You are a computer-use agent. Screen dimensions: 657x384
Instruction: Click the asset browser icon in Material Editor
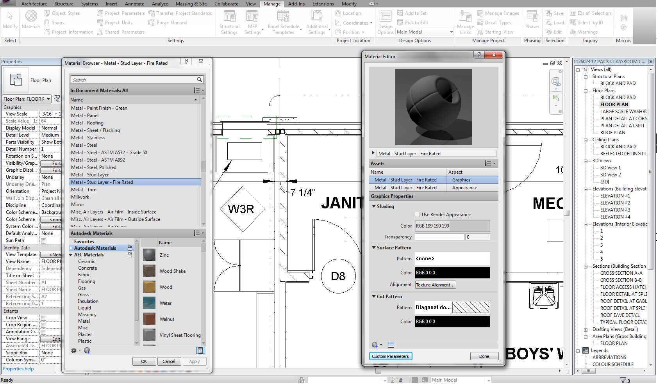pyautogui.click(x=391, y=345)
